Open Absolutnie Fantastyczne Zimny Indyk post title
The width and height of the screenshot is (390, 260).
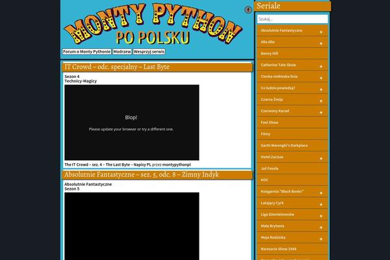click(142, 175)
